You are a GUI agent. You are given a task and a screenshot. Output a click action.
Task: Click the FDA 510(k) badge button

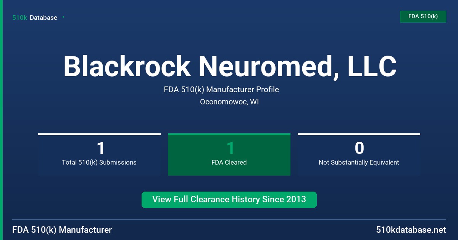tap(423, 16)
